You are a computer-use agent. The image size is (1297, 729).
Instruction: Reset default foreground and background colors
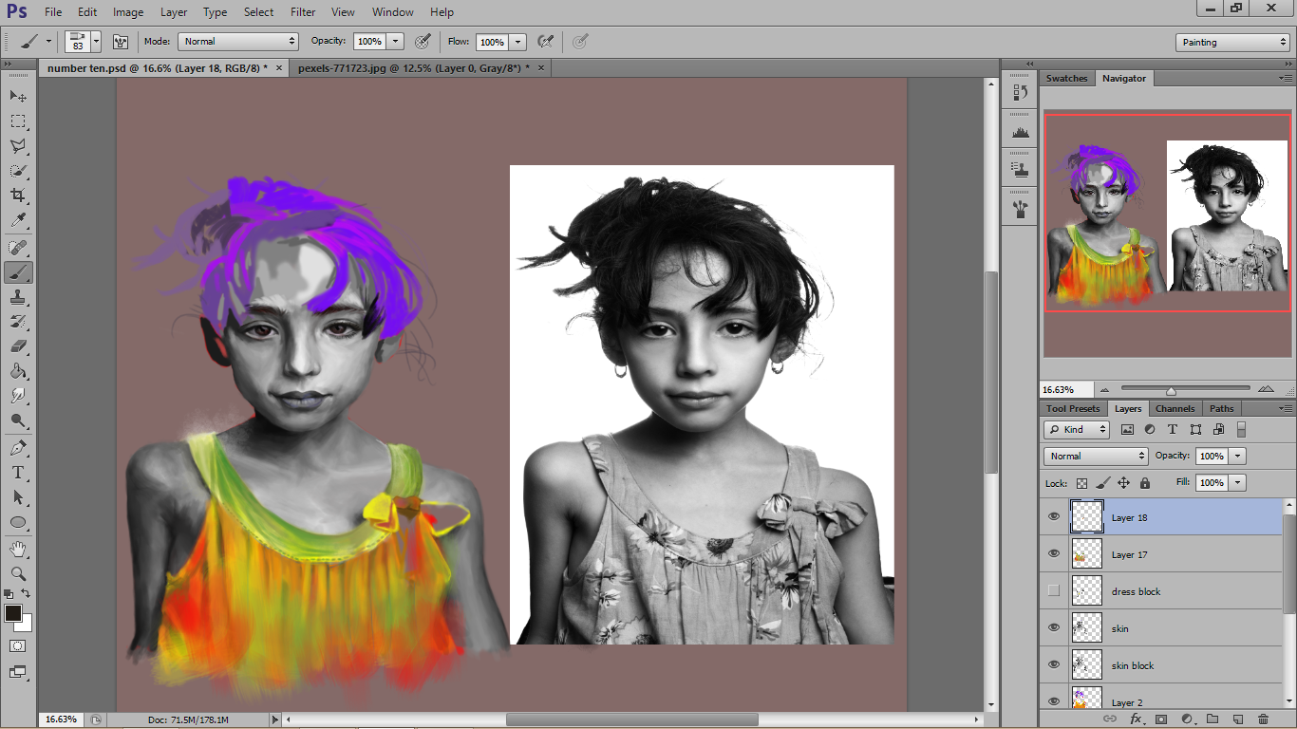pos(9,594)
